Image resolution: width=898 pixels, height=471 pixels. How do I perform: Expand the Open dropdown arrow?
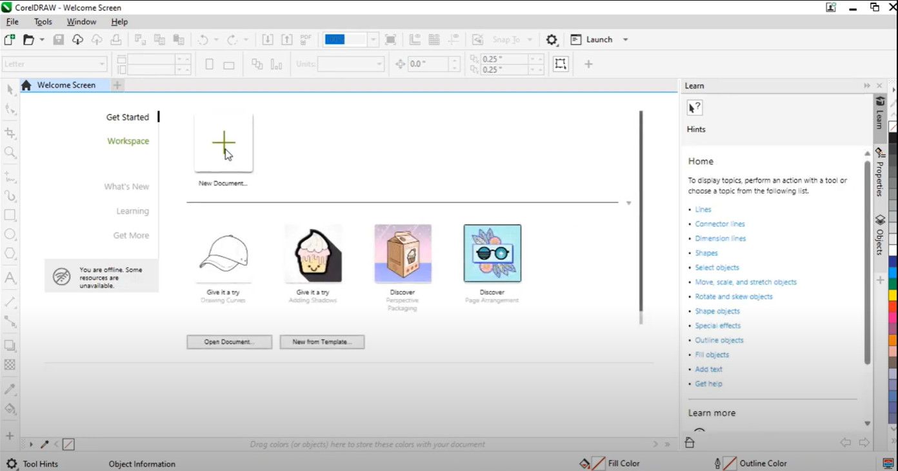[x=42, y=39]
